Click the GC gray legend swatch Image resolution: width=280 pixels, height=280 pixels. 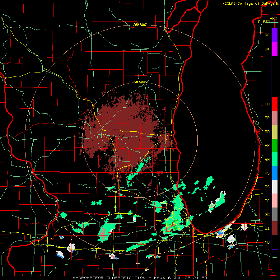(x=275, y=214)
